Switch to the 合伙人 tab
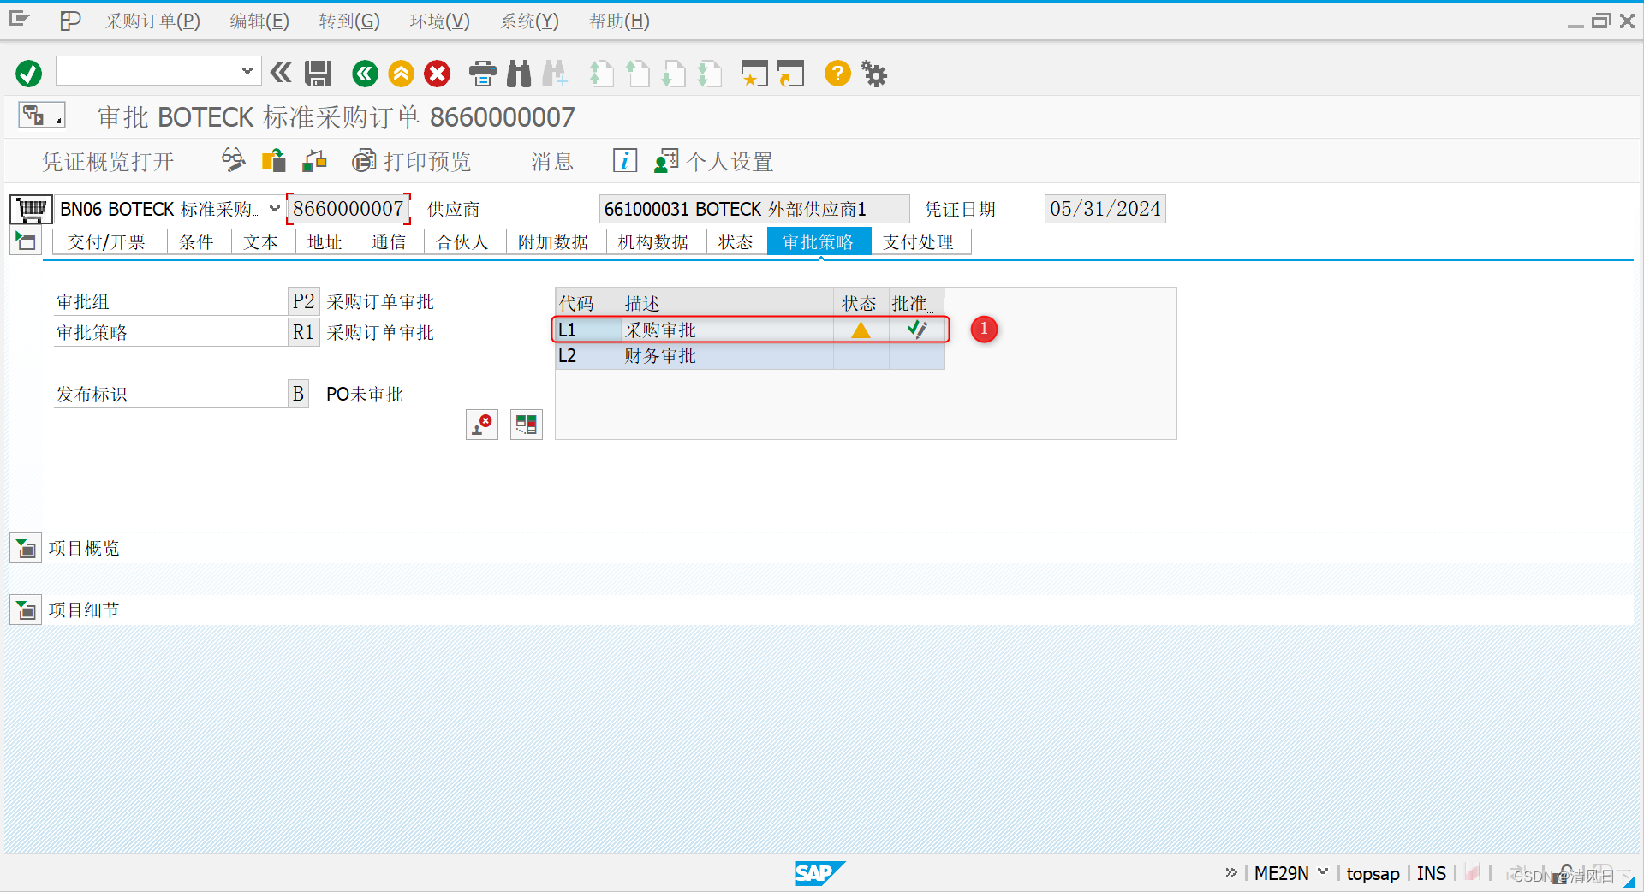 pyautogui.click(x=463, y=242)
